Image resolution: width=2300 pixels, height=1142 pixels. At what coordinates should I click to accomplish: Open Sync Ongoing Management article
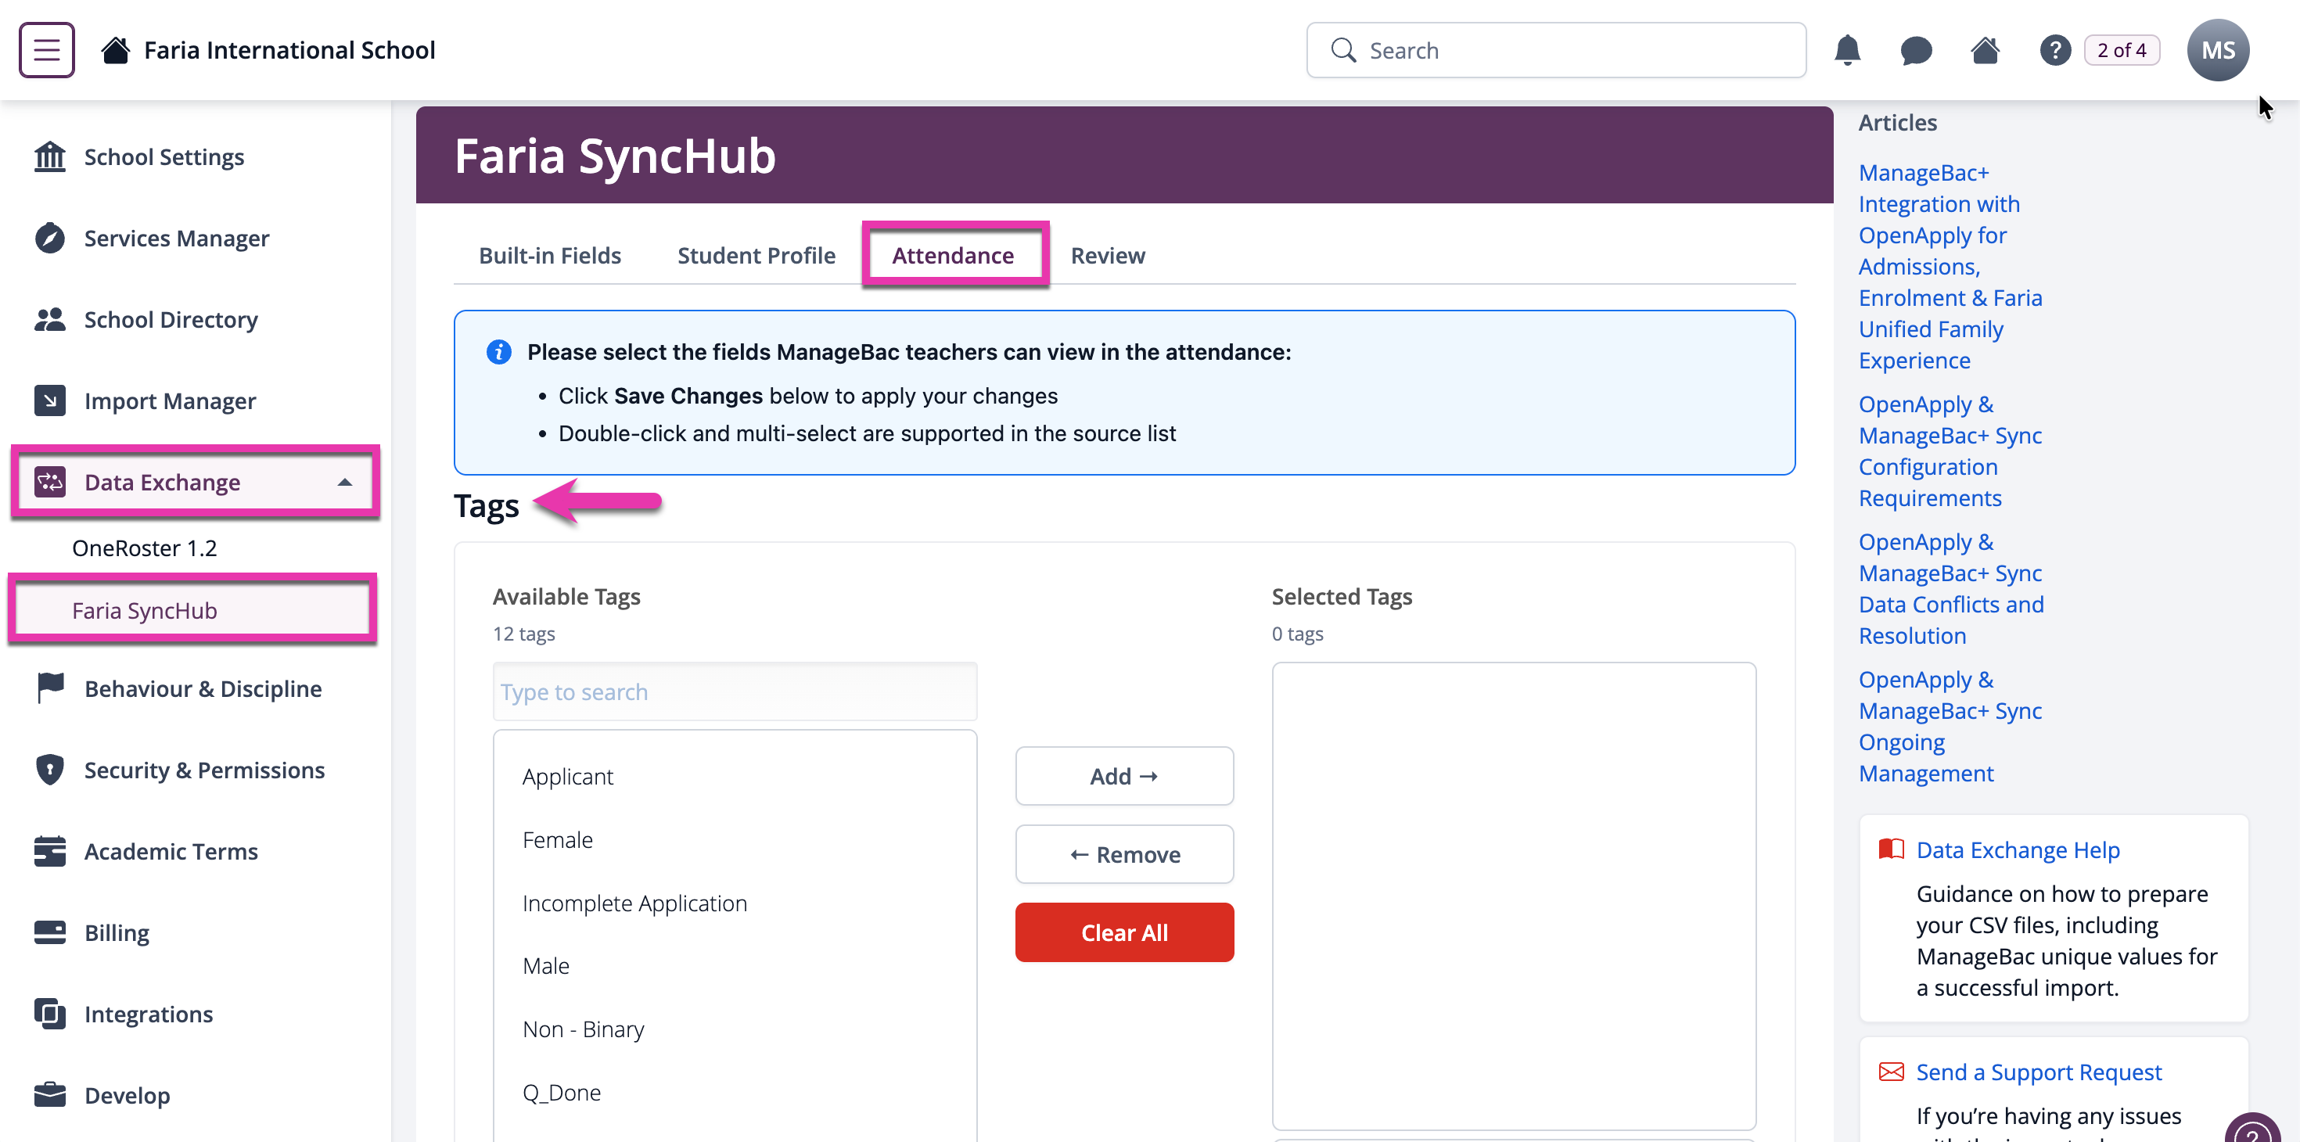point(1950,726)
